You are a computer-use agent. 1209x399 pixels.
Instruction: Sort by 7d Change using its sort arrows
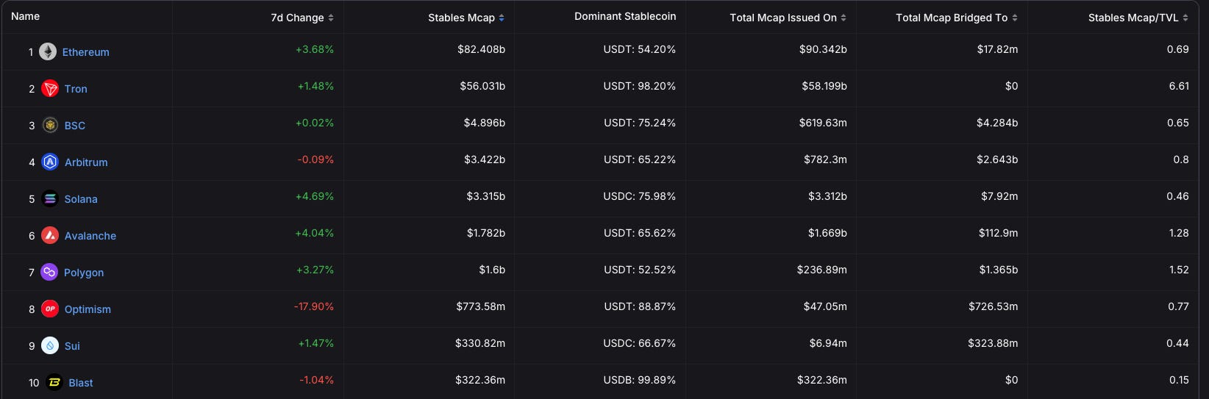[331, 18]
